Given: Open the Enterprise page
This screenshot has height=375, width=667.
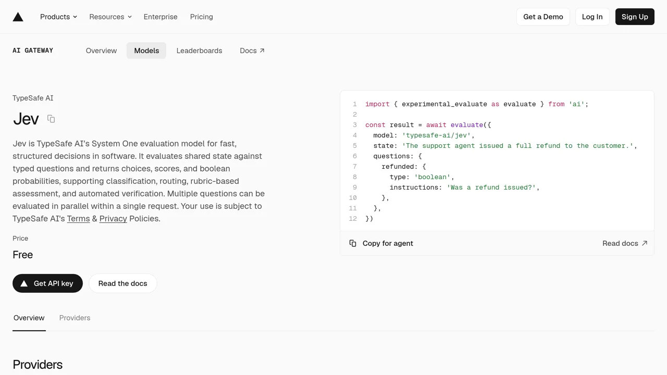Looking at the screenshot, I should click(x=160, y=17).
